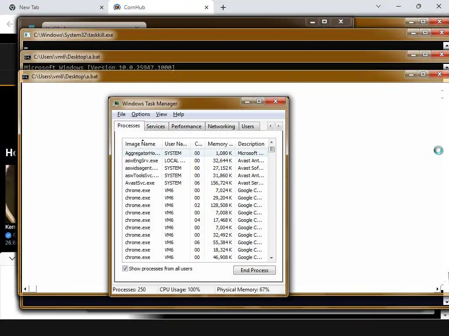
Task: Close the Windows Task Manager window
Action: pos(275,101)
